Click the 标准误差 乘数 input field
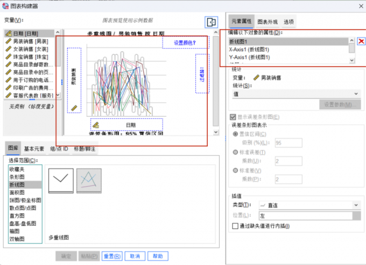366x265 pixels. (288, 161)
